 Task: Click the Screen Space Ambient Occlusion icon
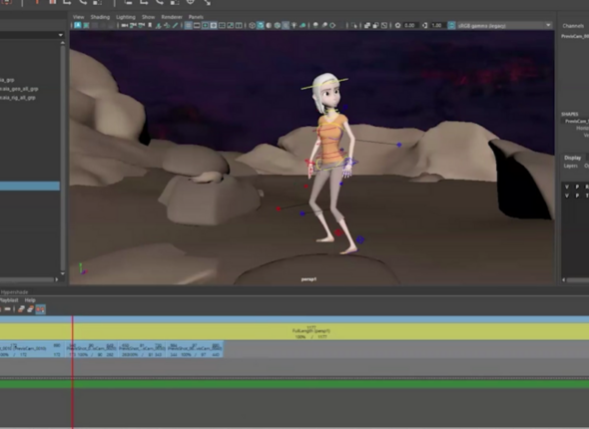315,26
